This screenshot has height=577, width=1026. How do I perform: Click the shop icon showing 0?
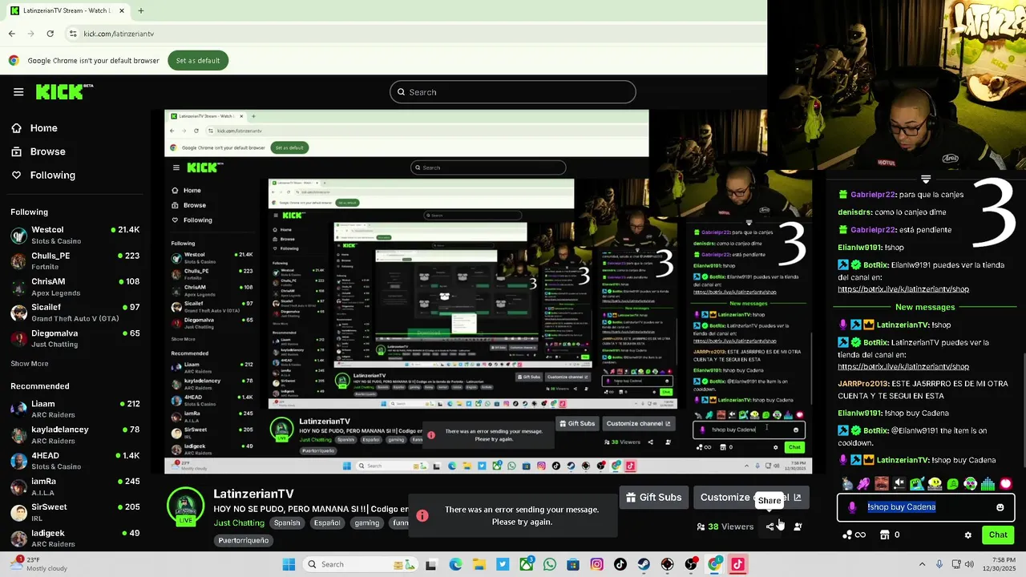[x=890, y=535]
